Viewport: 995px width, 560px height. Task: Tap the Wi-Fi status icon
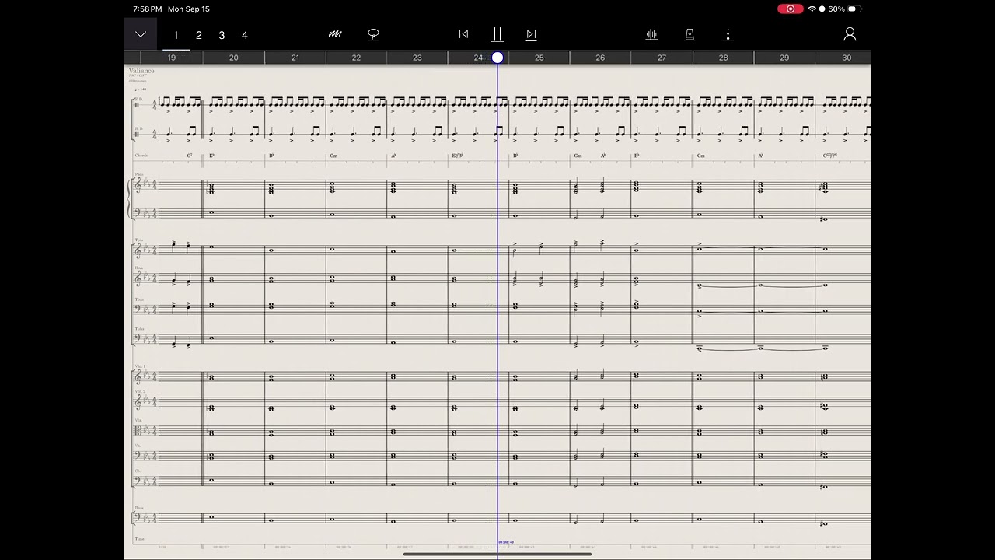point(812,9)
